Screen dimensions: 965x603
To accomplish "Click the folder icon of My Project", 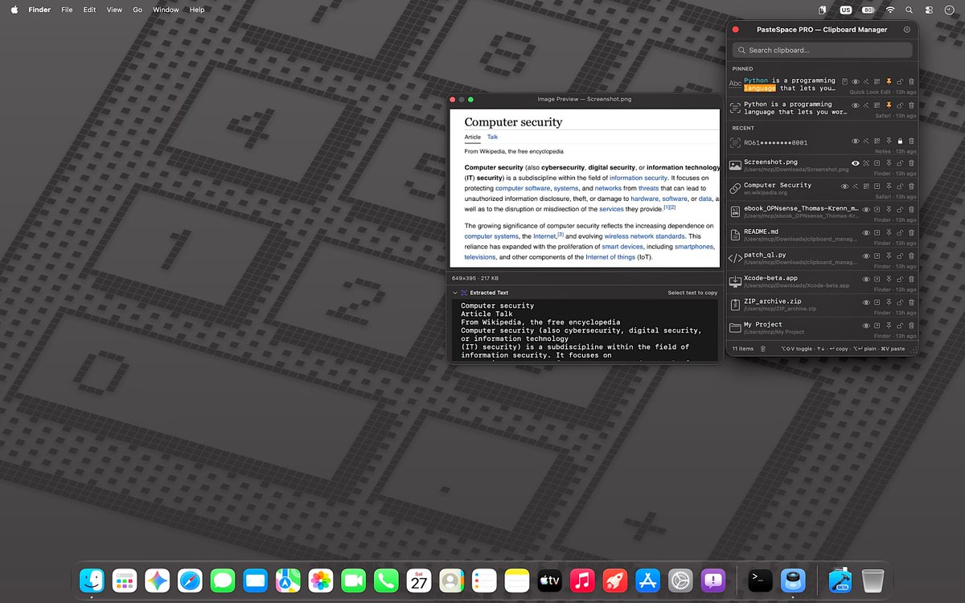I will (735, 329).
